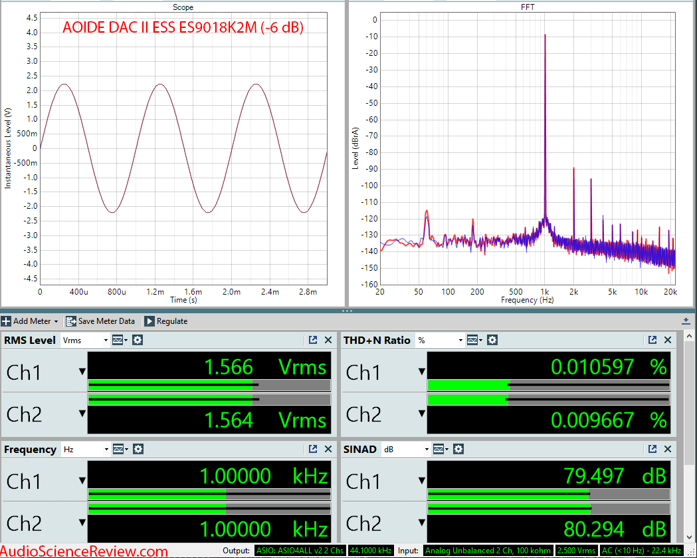Click Analog Unbalanced input status field
Image resolution: width=697 pixels, height=558 pixels.
tap(488, 551)
